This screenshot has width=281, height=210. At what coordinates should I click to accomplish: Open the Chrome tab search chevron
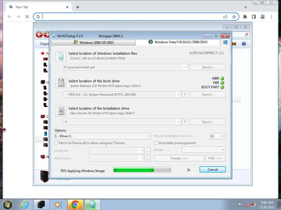246,7
